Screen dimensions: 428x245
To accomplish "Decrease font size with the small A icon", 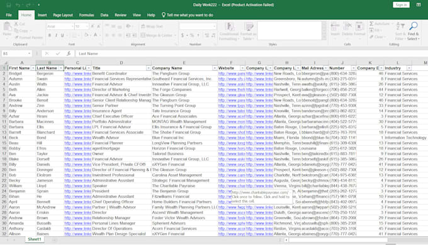I will click(x=98, y=26).
